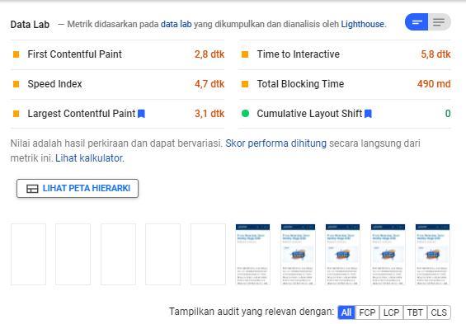466x324 pixels.
Task: Click bookmark icon beside Largest Contentful Paint
Action: [x=142, y=114]
